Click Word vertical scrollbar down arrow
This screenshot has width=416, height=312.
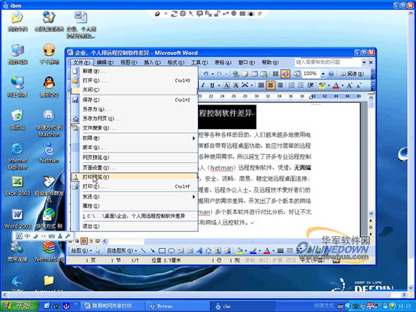tap(371, 214)
